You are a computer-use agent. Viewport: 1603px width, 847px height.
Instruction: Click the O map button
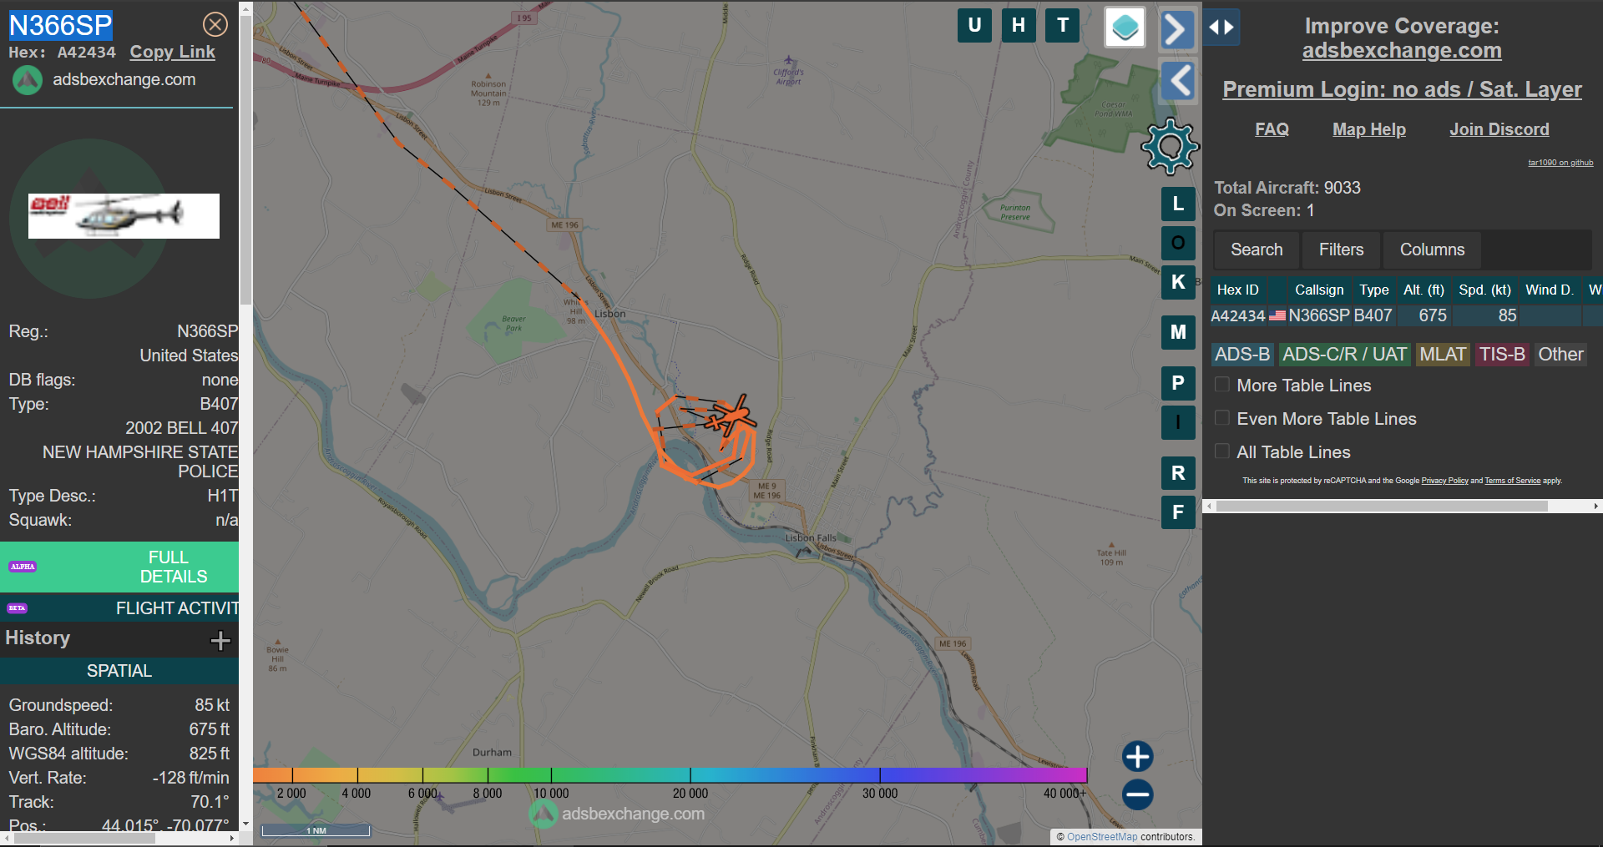1178,243
